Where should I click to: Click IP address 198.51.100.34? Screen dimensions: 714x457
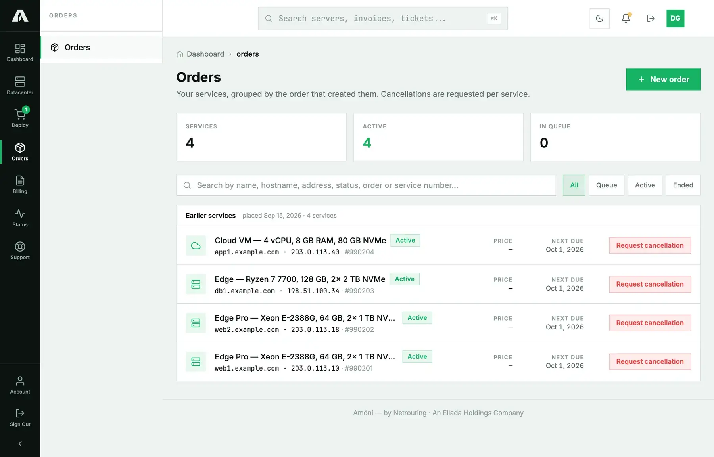(x=313, y=291)
